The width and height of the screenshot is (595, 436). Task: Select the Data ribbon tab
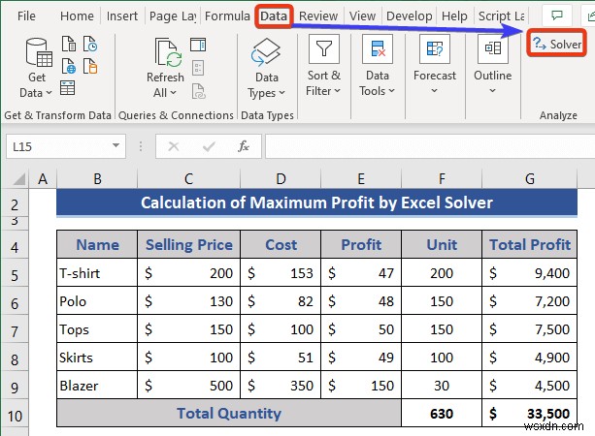(x=274, y=16)
